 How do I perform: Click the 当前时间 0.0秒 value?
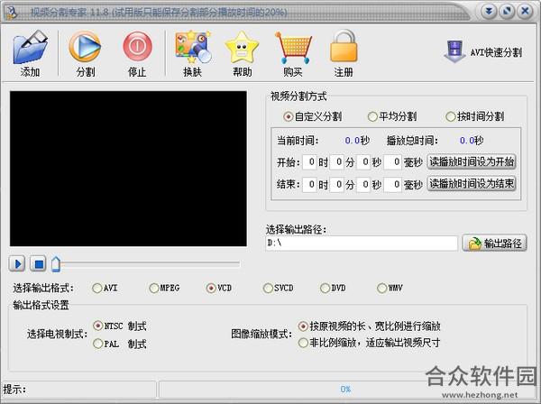(357, 141)
